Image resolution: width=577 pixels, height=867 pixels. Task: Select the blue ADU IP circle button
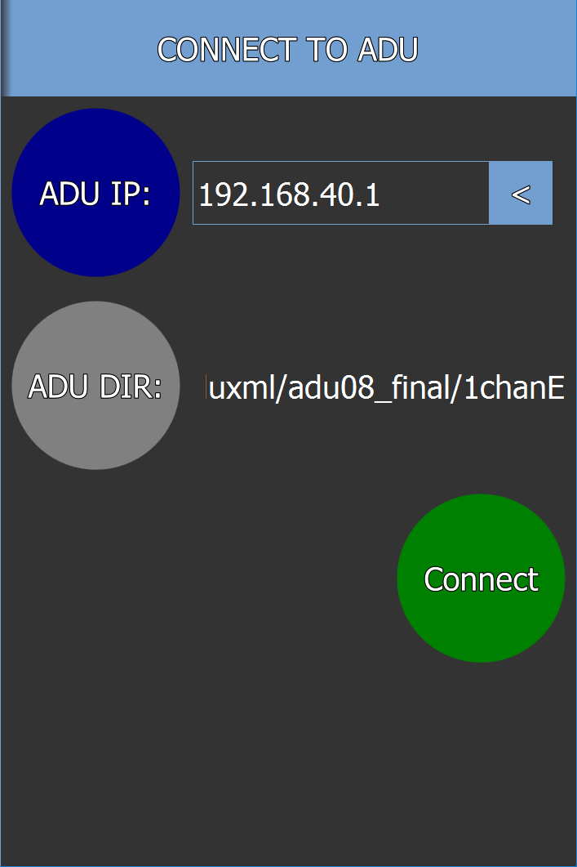point(95,192)
